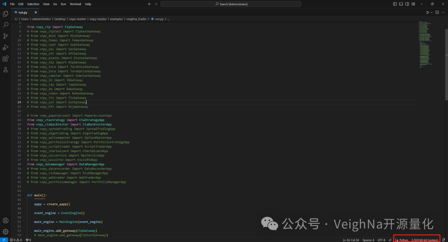Open the Explorer view in activity bar
The image size is (448, 242).
(5, 14)
